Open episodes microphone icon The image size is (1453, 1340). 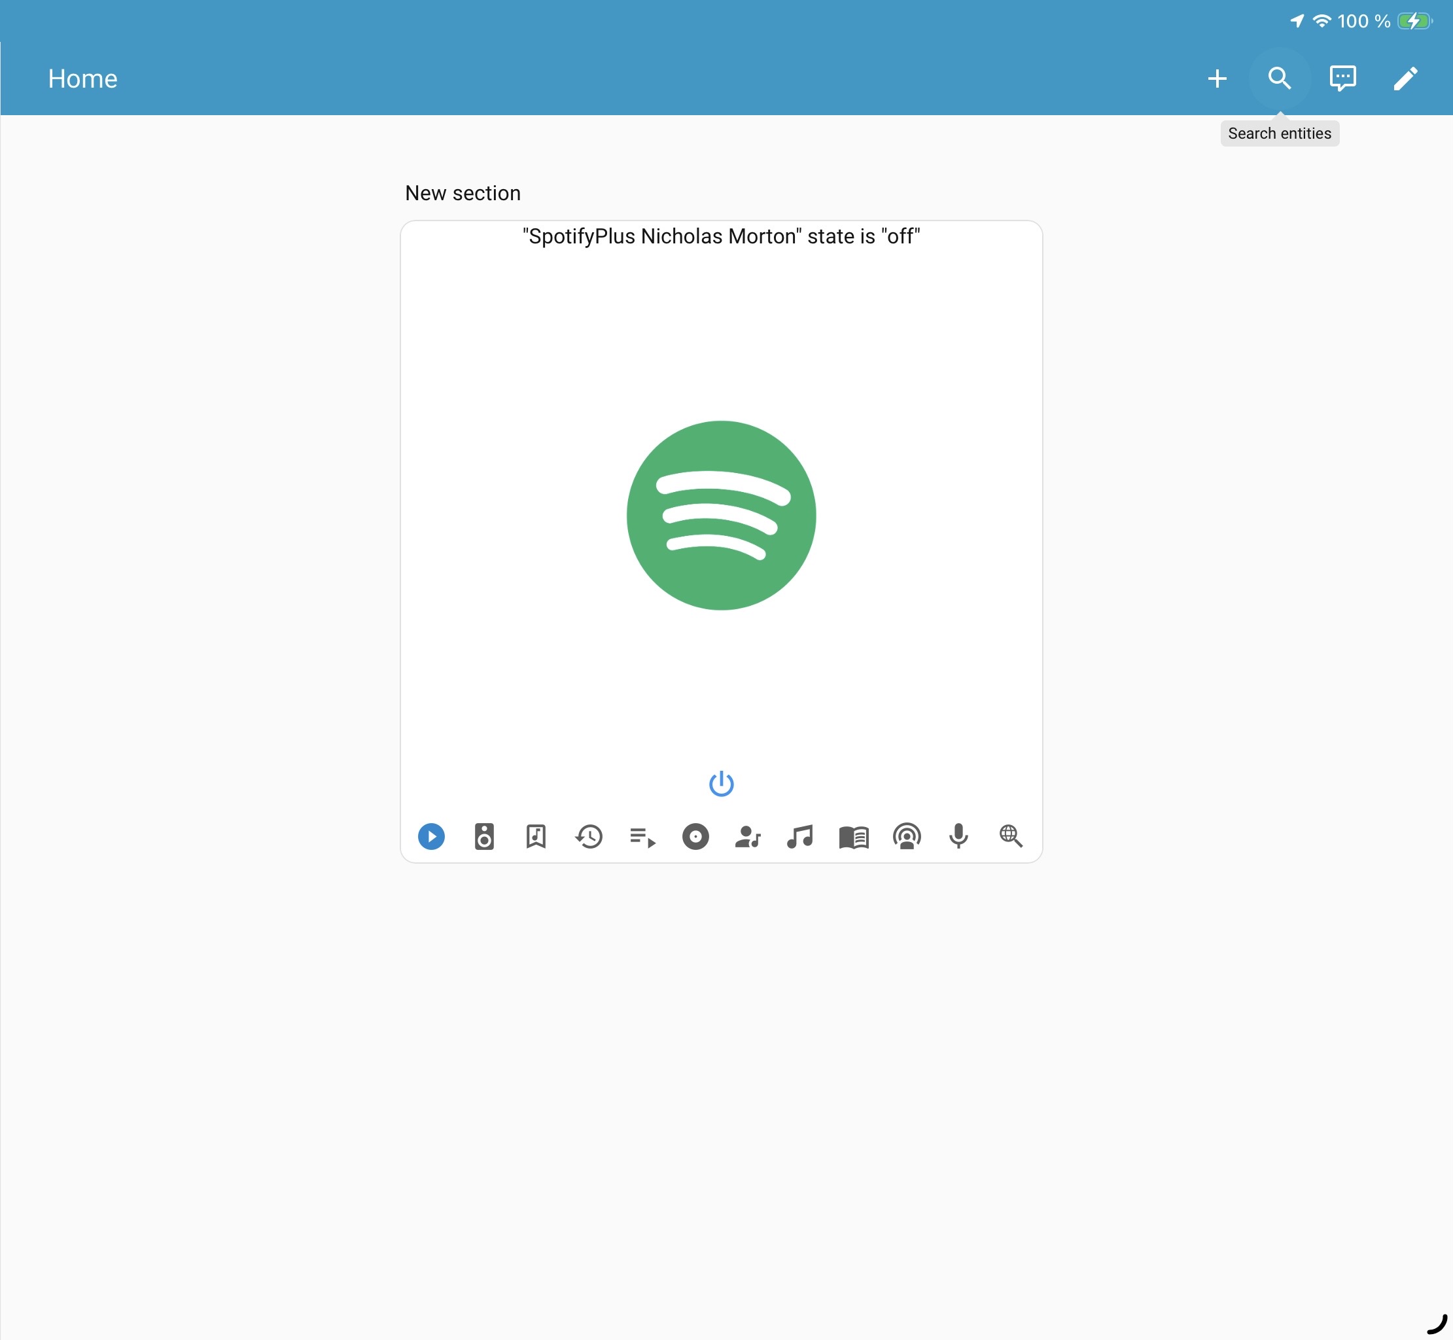tap(958, 836)
